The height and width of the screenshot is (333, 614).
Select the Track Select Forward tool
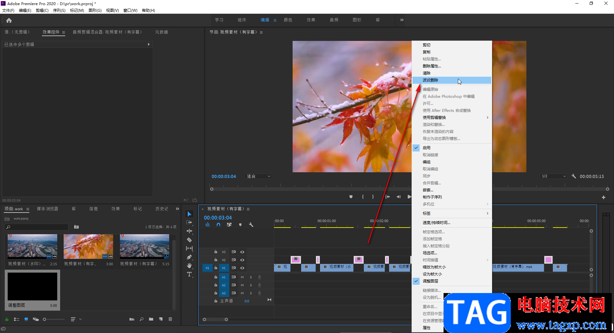pyautogui.click(x=189, y=222)
